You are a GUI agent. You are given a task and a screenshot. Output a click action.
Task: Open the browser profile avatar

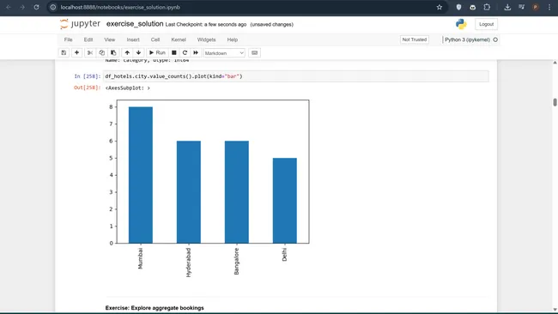(x=535, y=7)
